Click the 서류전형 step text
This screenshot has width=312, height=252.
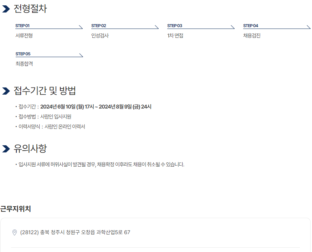tap(24, 36)
